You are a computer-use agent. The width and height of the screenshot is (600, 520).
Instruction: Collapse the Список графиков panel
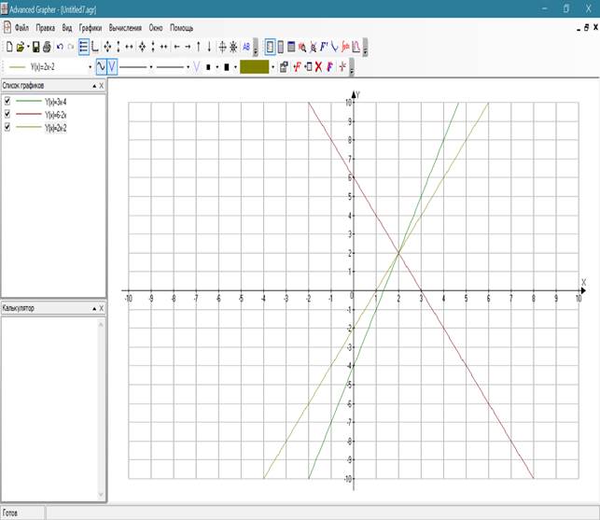point(94,86)
